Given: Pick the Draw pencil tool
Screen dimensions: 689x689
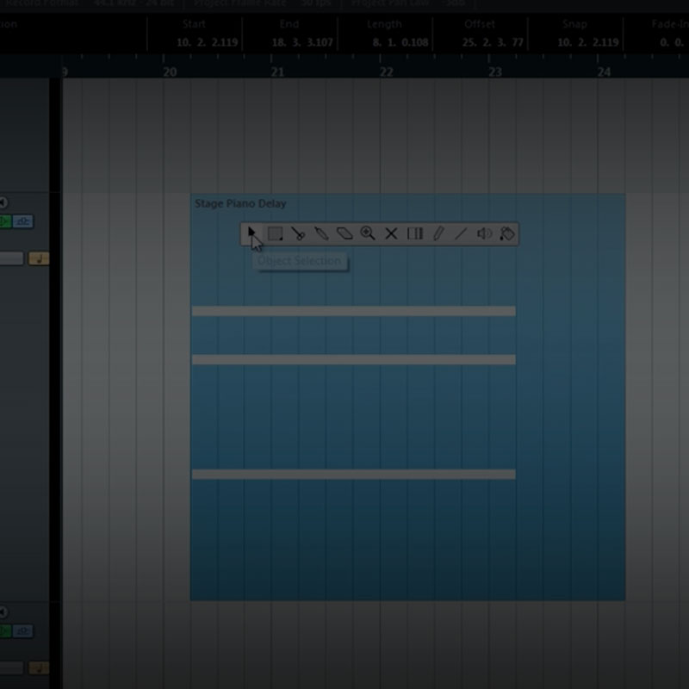Looking at the screenshot, I should (x=438, y=233).
